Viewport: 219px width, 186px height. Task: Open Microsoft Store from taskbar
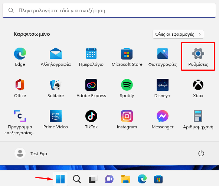click(x=158, y=179)
